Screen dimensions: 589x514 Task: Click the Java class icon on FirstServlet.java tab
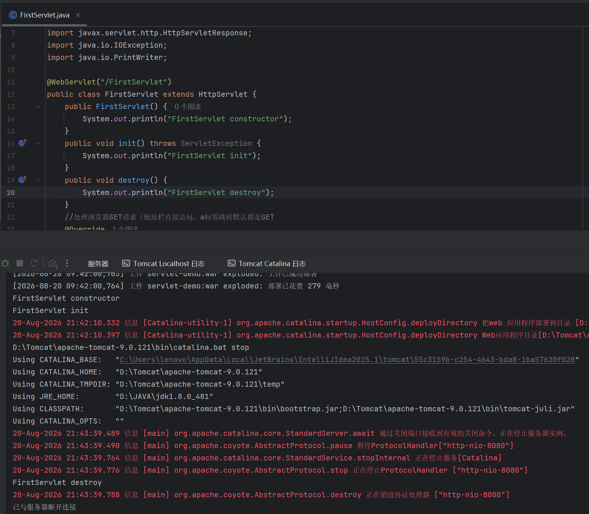pos(13,15)
